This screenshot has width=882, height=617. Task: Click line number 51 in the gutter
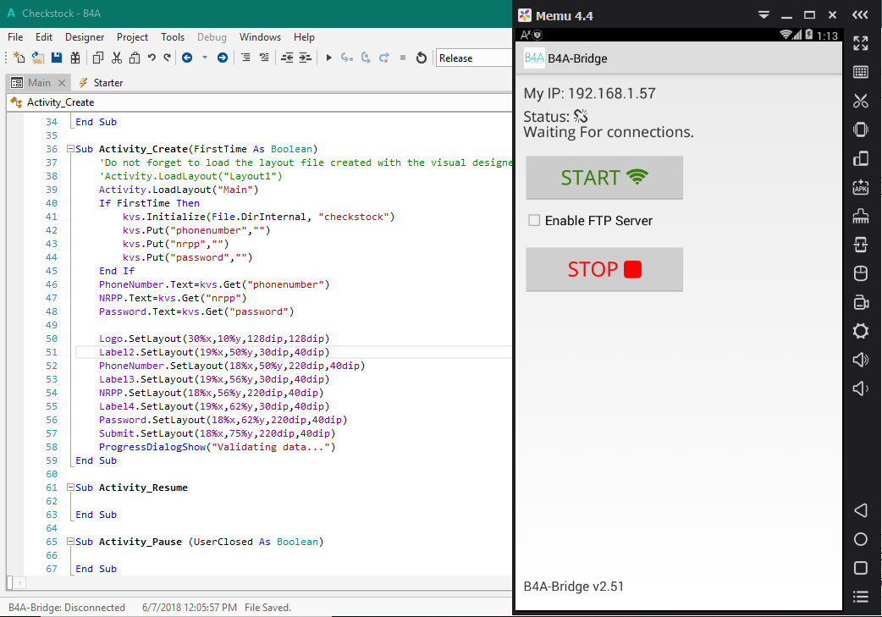(51, 352)
